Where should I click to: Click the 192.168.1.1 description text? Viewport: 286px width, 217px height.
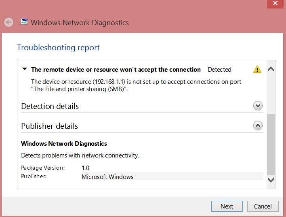(x=136, y=85)
